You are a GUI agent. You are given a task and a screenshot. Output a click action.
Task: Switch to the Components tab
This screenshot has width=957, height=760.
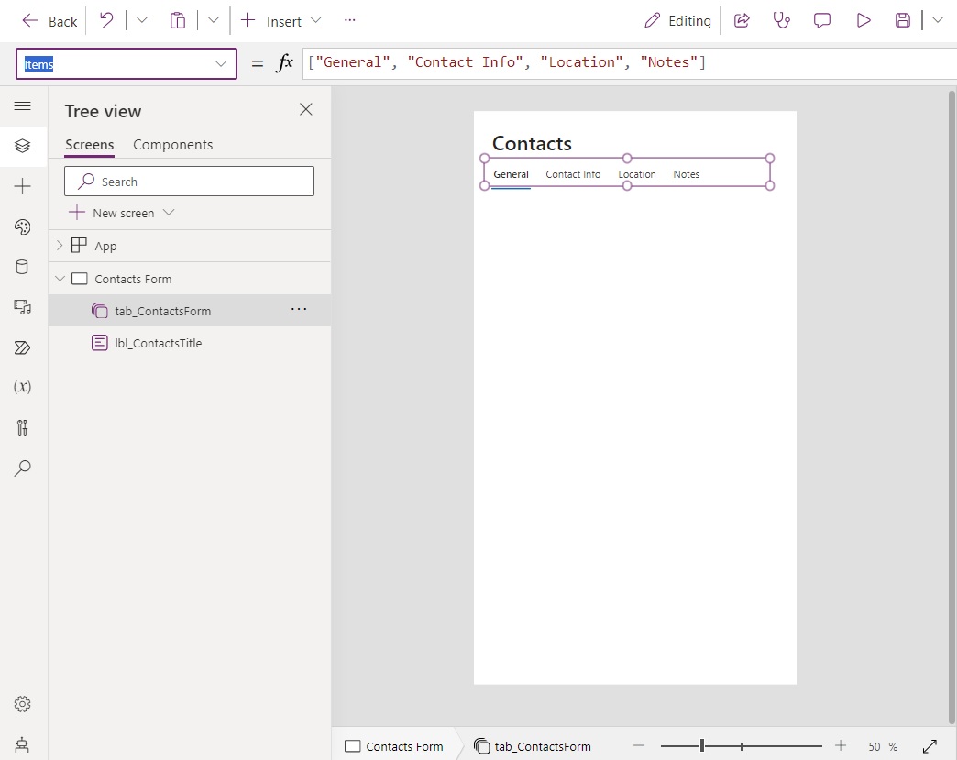pyautogui.click(x=173, y=145)
